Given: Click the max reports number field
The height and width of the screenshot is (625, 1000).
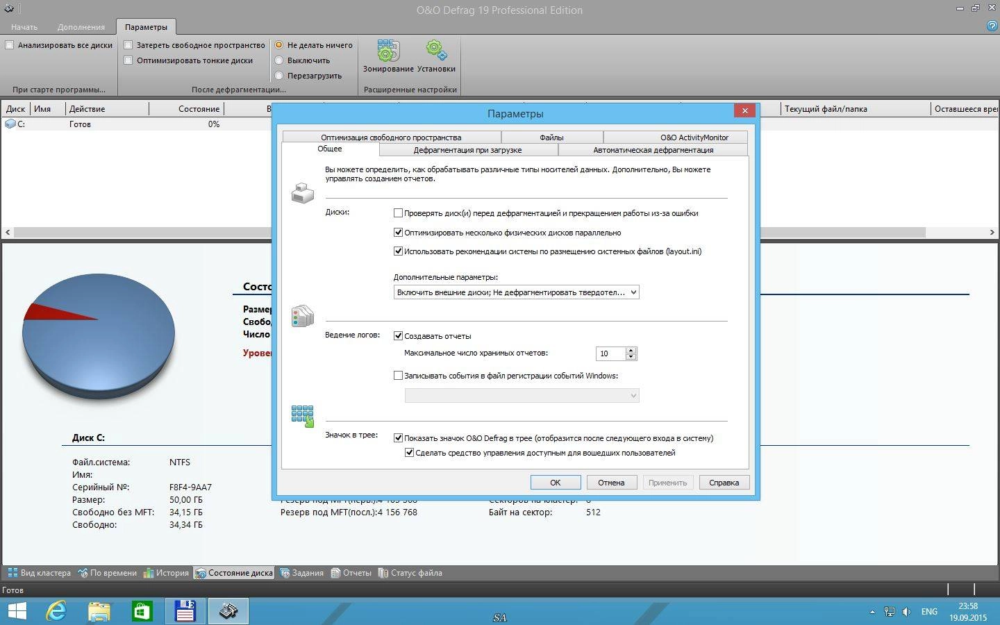Looking at the screenshot, I should click(x=610, y=353).
